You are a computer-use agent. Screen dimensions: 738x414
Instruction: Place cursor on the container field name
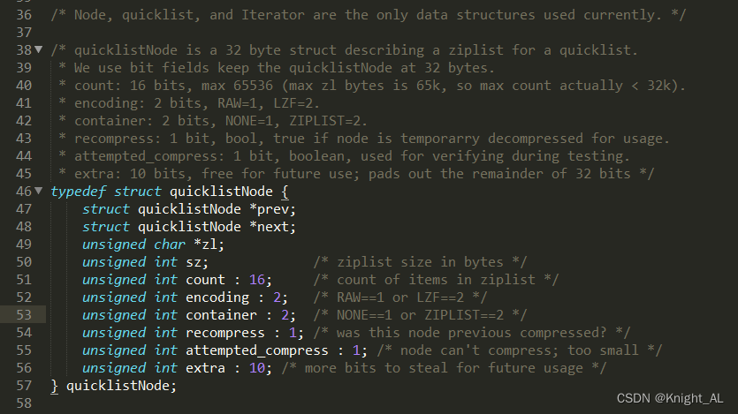[221, 315]
